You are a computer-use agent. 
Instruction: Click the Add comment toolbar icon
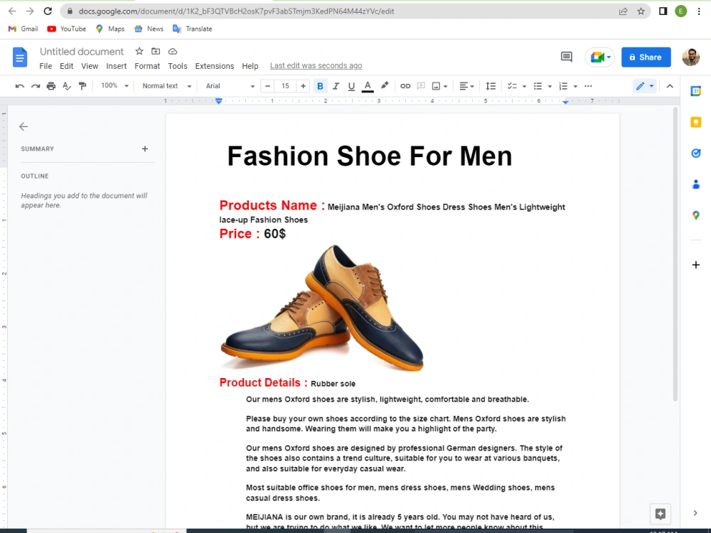point(421,86)
